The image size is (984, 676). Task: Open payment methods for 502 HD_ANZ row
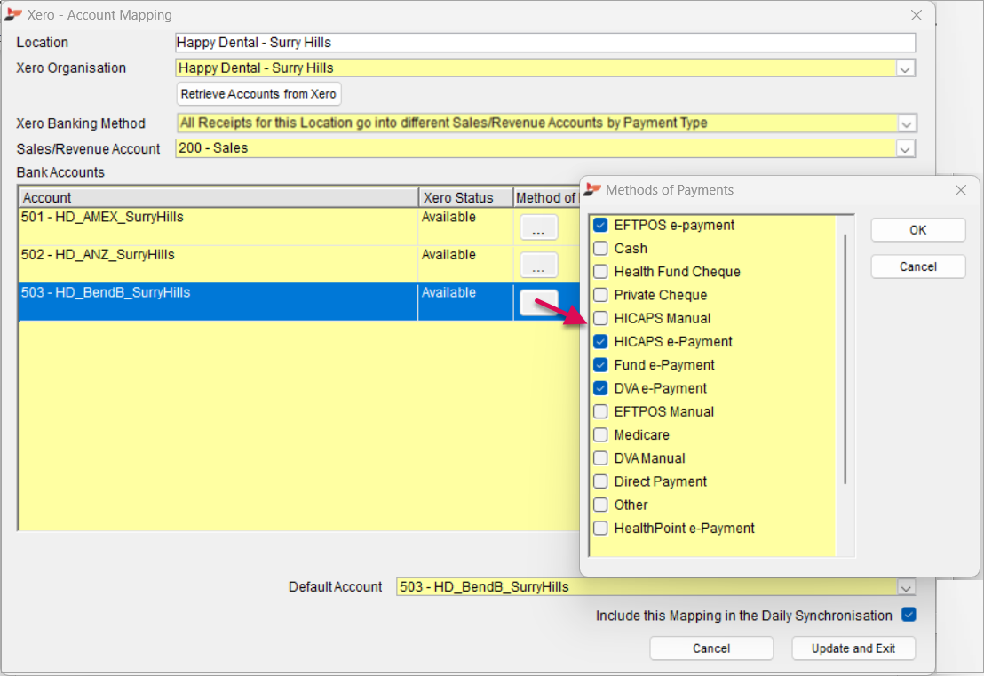point(538,265)
